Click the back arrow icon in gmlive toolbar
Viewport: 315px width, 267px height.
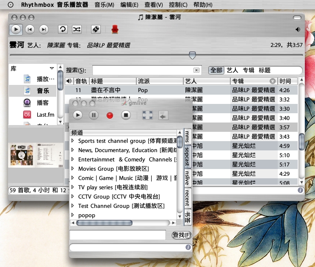click(x=163, y=115)
